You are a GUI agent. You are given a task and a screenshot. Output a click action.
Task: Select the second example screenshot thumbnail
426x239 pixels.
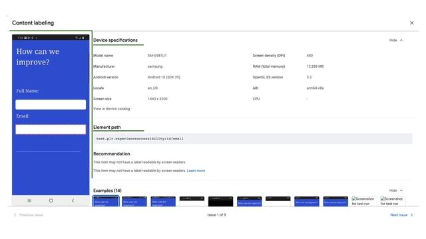pos(134,201)
